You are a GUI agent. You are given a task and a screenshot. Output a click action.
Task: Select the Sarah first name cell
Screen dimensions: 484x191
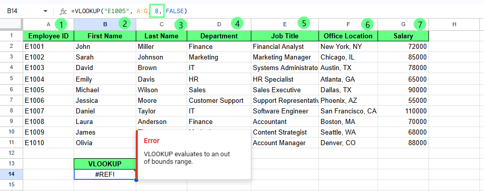pos(105,57)
